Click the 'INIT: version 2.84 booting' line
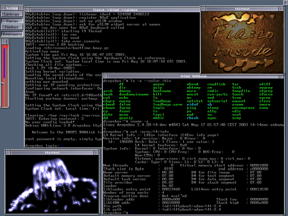Image resolution: width=288 pixels, height=216 pixels. pyautogui.click(x=54, y=45)
